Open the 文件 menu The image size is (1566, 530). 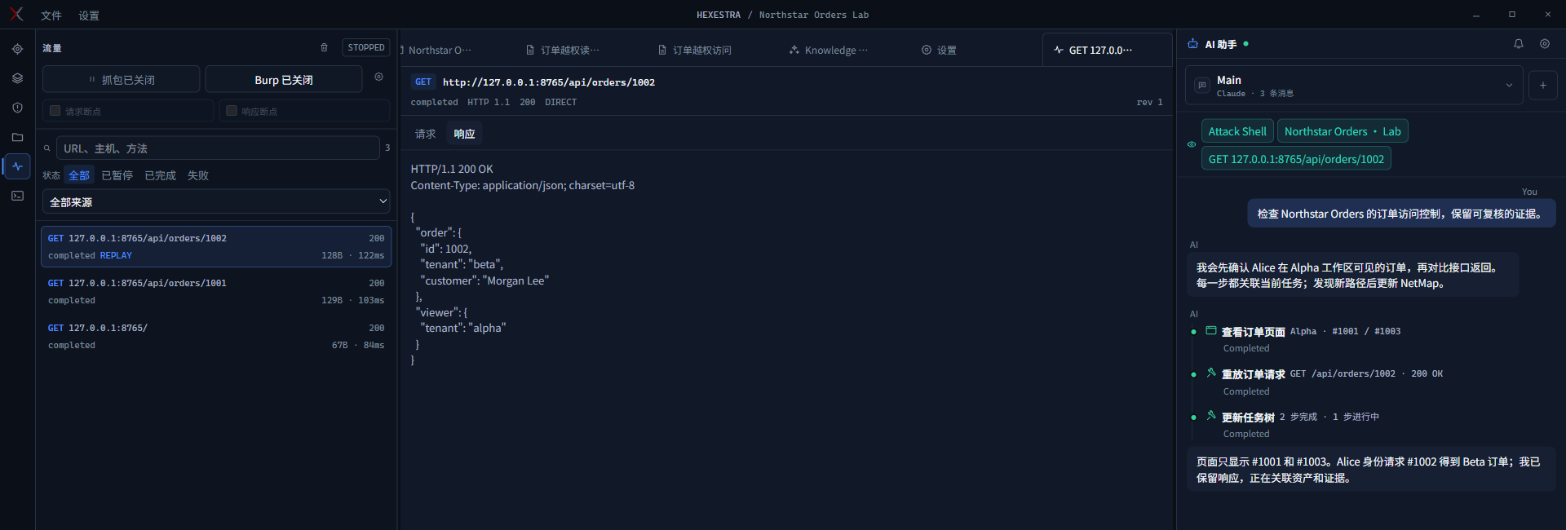tap(51, 15)
